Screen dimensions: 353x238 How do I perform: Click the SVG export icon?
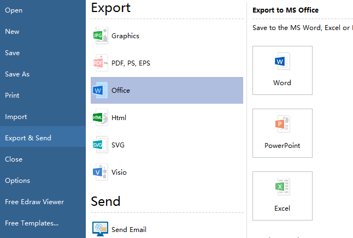point(99,145)
